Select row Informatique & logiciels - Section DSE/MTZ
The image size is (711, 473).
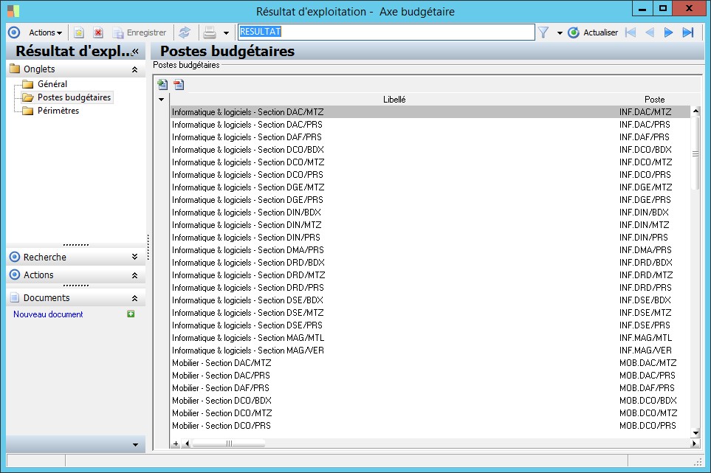tap(430, 313)
